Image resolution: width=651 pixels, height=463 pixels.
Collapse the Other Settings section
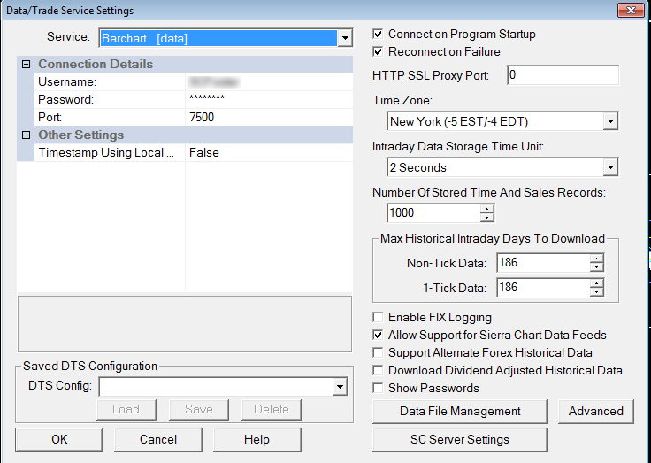coord(26,135)
